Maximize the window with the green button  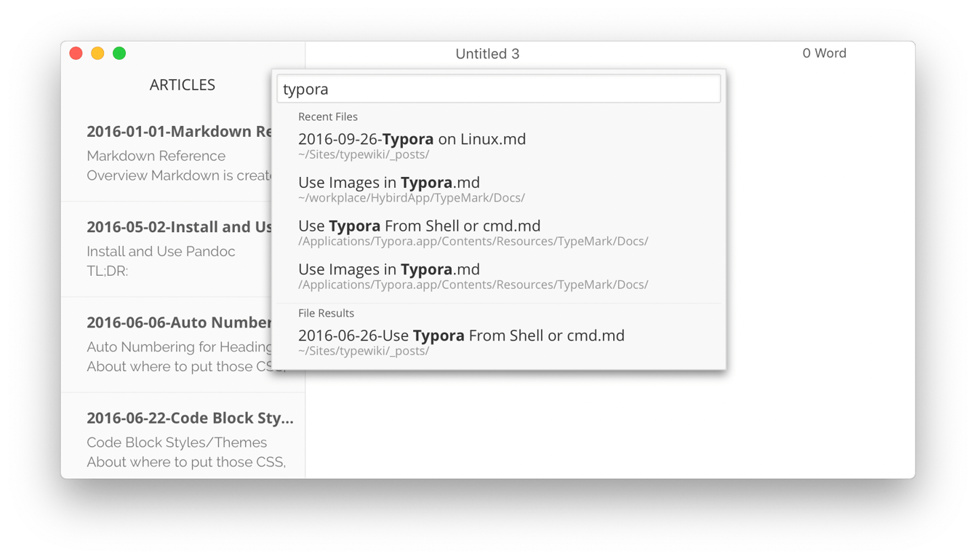point(119,53)
